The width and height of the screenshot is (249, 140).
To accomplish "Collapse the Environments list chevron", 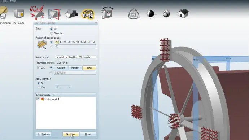I will 54,95.
